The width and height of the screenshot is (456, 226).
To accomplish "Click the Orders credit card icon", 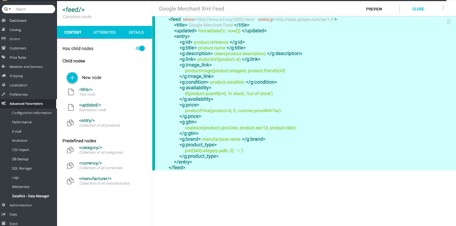I will pos(4,39).
